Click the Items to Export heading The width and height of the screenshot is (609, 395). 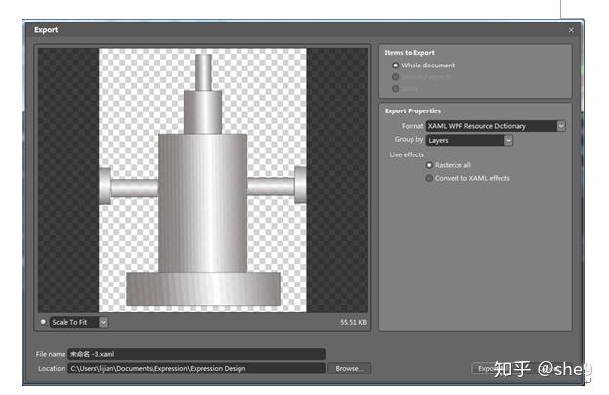410,53
